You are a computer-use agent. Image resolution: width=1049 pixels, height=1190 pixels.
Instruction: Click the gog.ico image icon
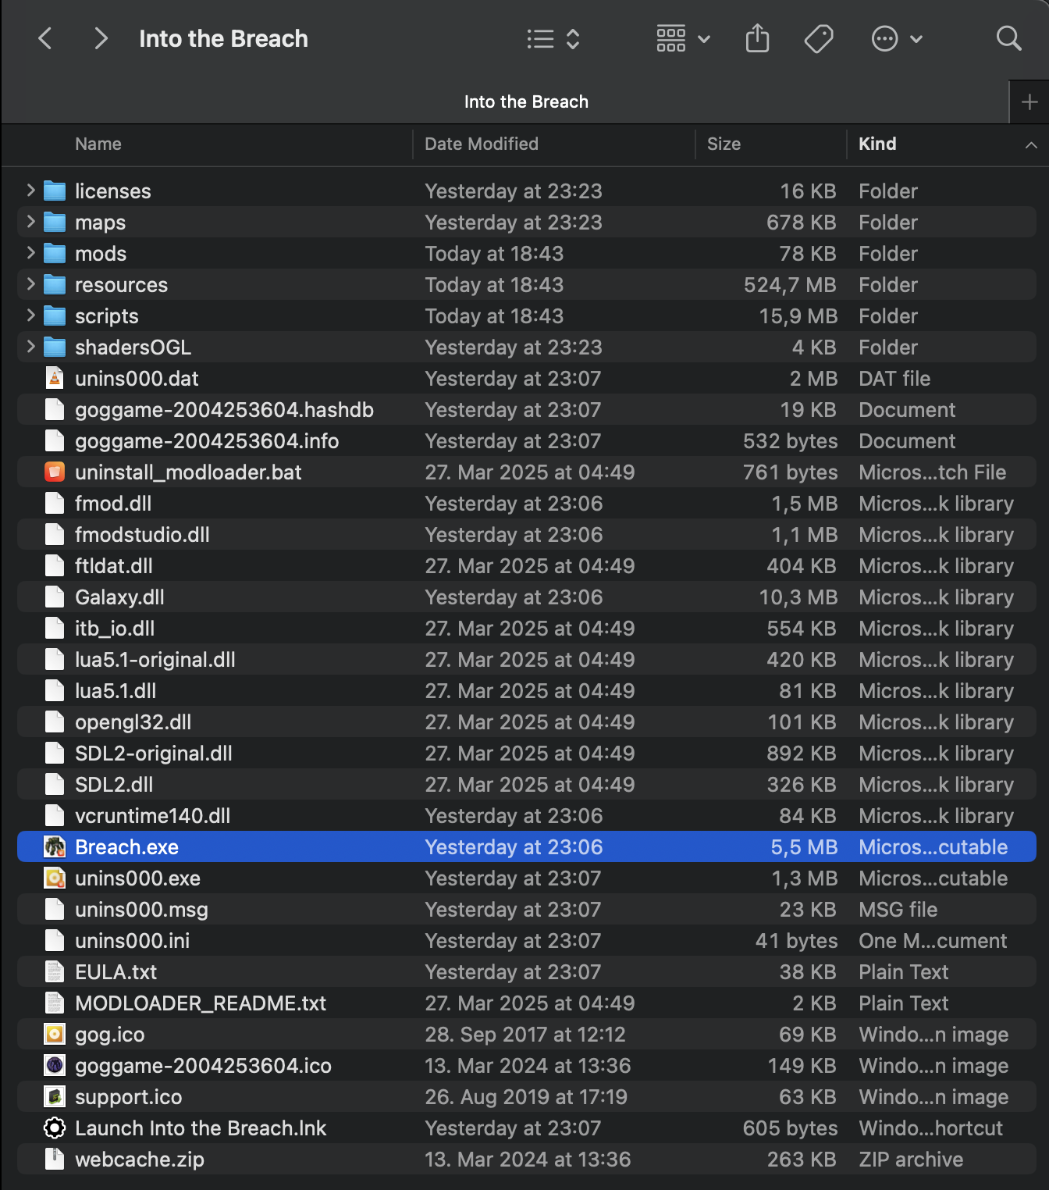pyautogui.click(x=55, y=1034)
